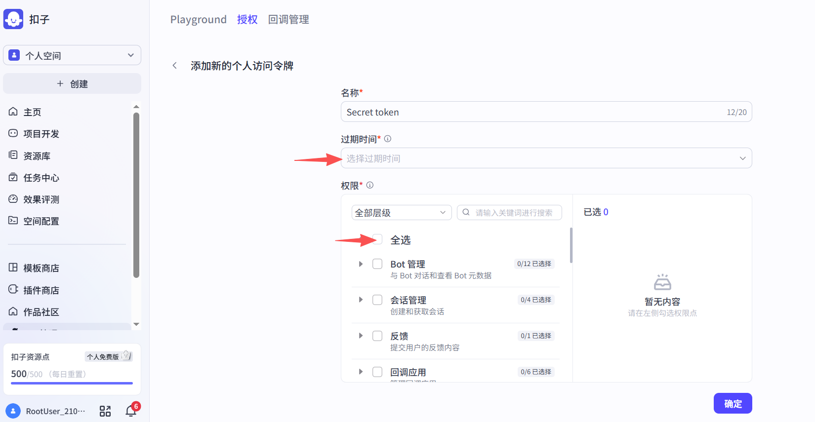Open the 全部层级 level dropdown
This screenshot has width=815, height=422.
coord(401,213)
